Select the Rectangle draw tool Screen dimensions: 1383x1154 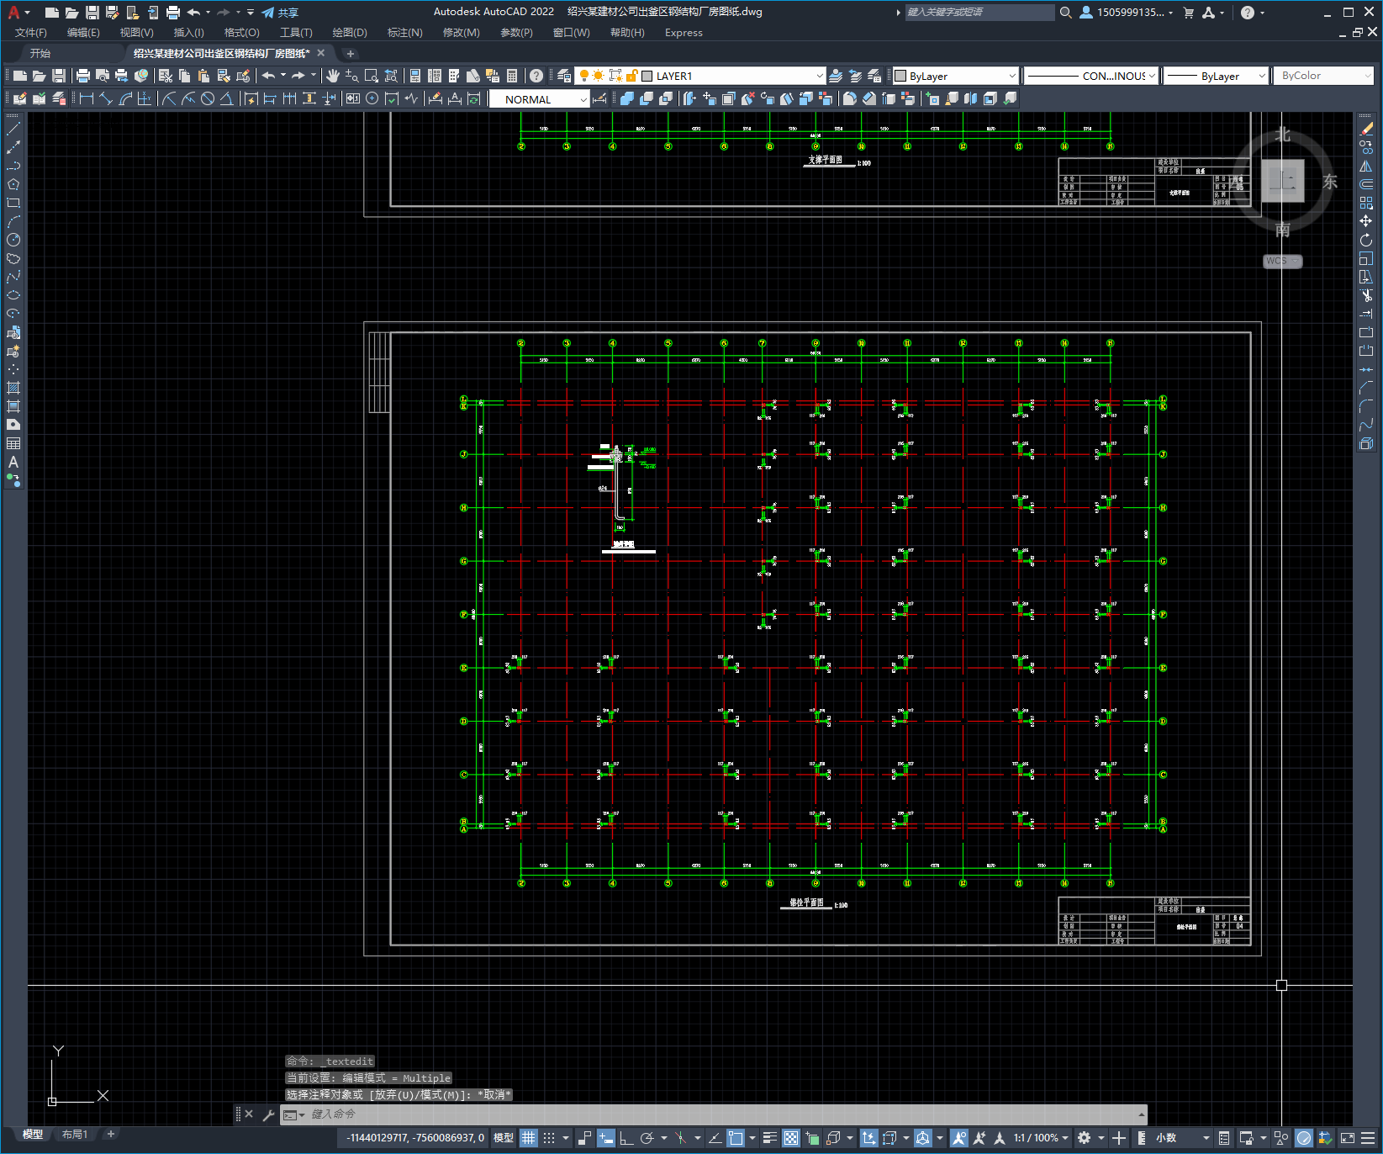[13, 203]
